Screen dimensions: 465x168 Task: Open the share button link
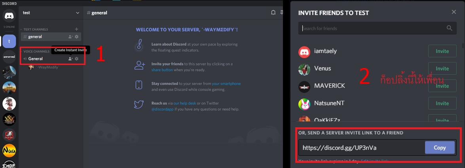click(162, 70)
